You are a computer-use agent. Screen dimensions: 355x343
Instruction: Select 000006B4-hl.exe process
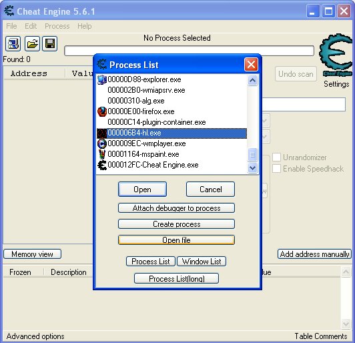(x=171, y=133)
